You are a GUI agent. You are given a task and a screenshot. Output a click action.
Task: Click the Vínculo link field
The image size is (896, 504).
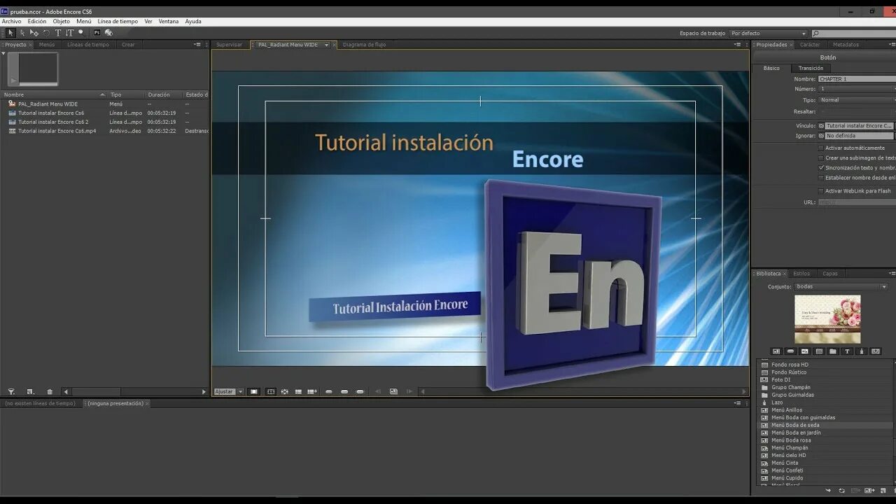tap(860, 126)
